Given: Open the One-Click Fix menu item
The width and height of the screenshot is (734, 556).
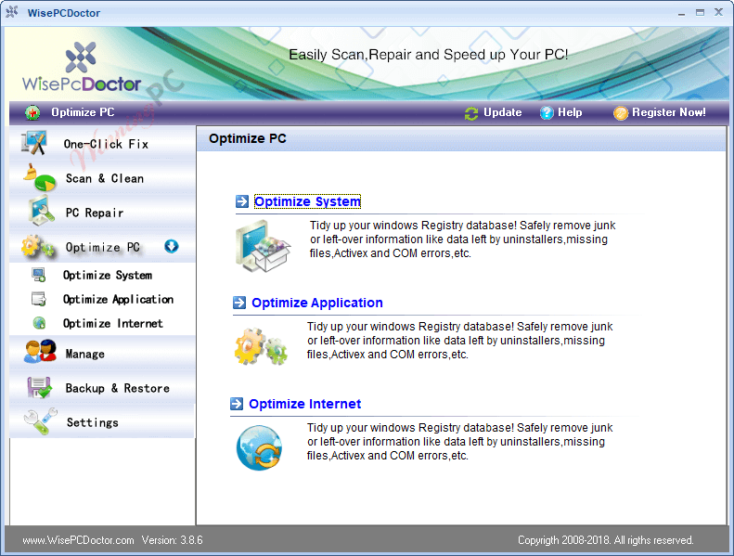Looking at the screenshot, I should 102,143.
